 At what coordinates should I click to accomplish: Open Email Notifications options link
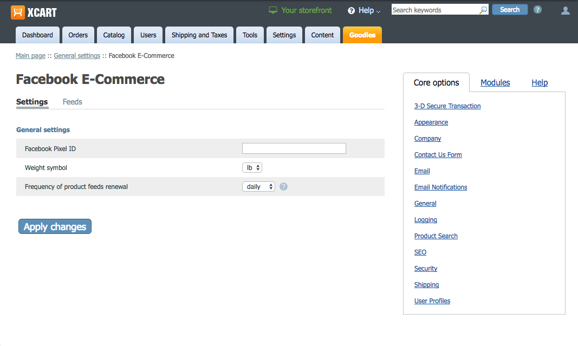(440, 187)
